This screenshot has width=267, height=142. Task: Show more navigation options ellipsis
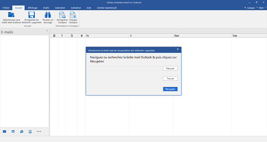39,132
